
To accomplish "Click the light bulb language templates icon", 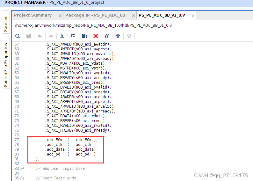I will pos(129,36).
